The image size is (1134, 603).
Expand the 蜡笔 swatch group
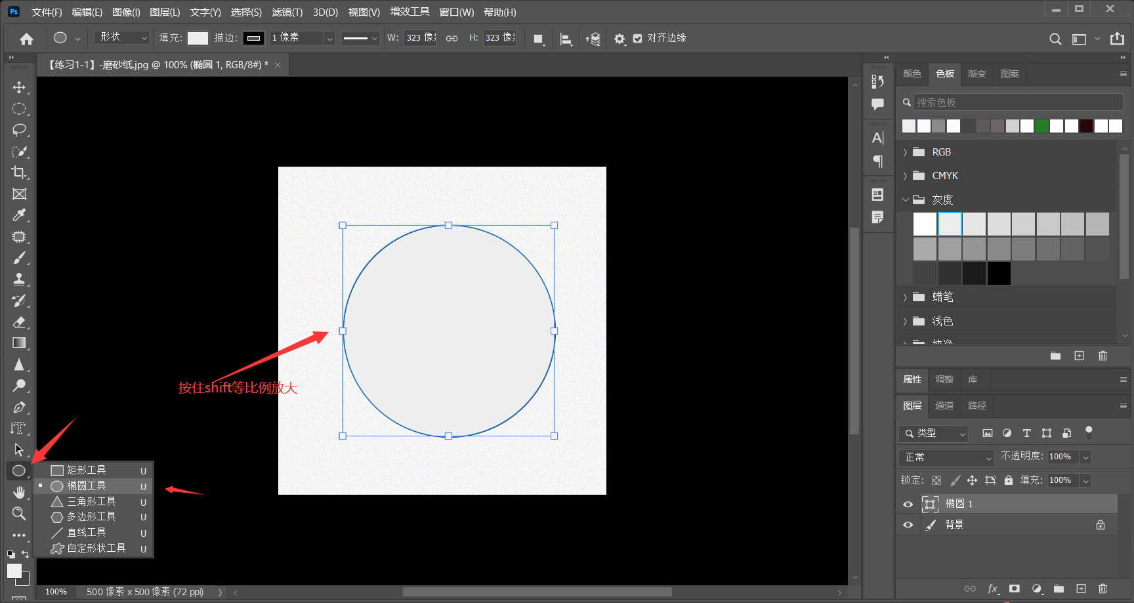click(905, 297)
